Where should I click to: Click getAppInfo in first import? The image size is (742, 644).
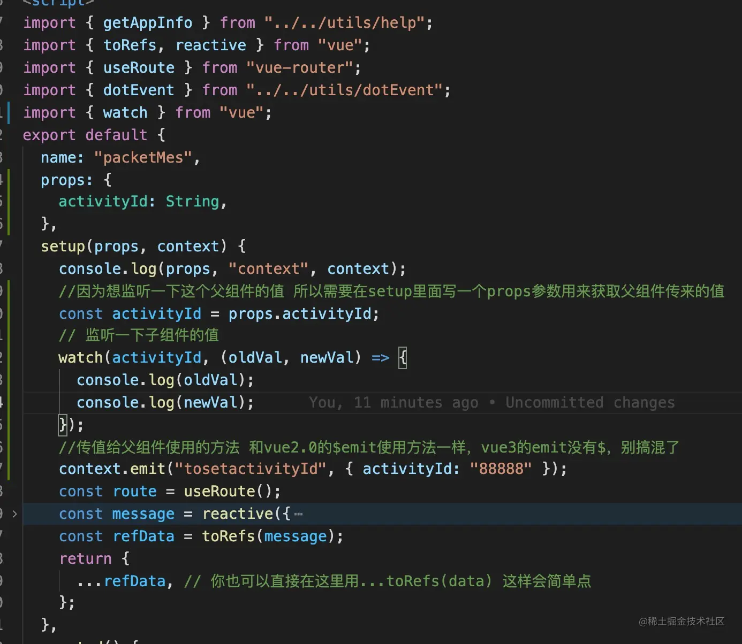pyautogui.click(x=148, y=22)
